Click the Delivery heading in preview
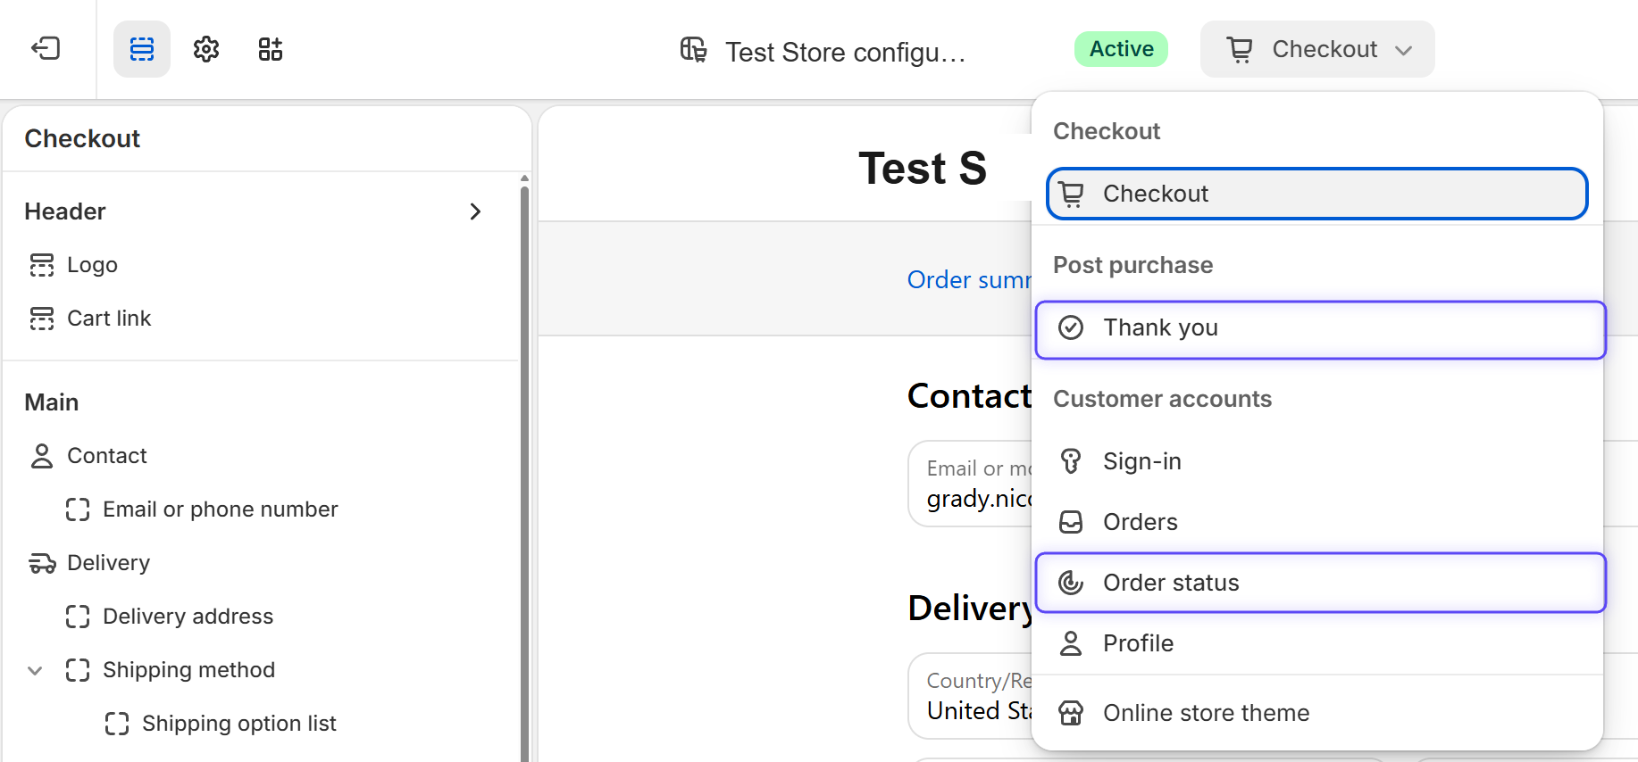 (970, 608)
